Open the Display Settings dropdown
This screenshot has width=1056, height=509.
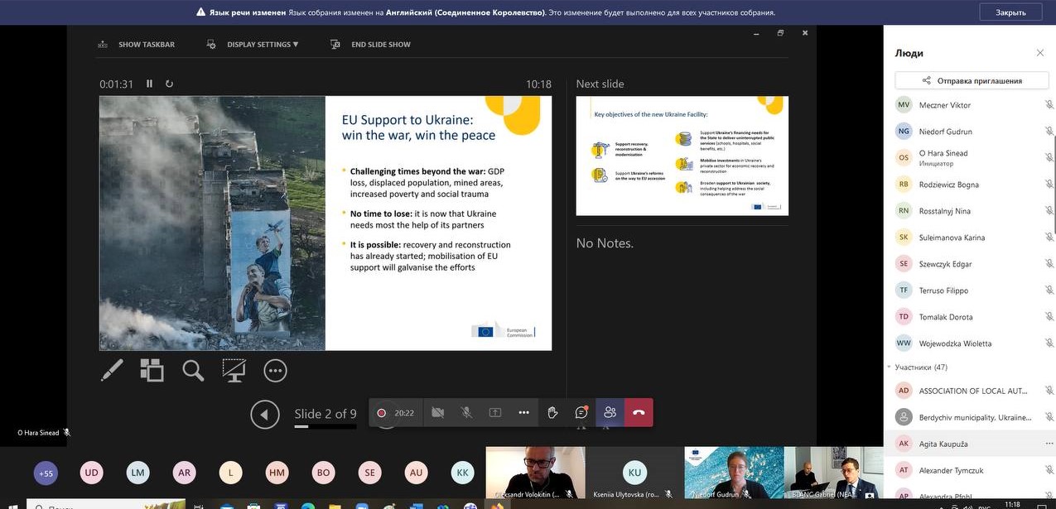(x=262, y=45)
